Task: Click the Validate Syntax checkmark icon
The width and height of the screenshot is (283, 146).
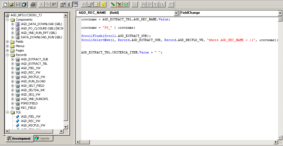Action: pos(126,4)
